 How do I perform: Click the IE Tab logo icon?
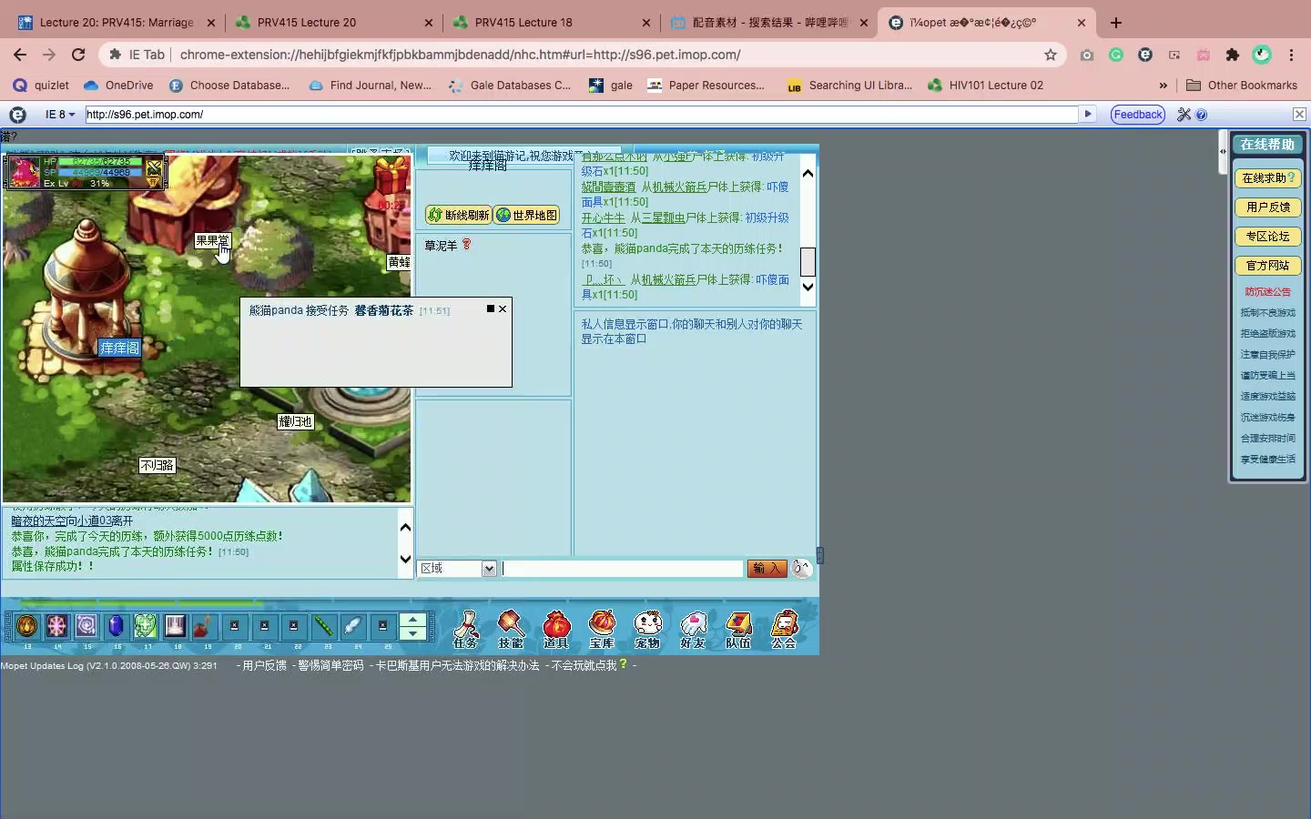pyautogui.click(x=17, y=115)
